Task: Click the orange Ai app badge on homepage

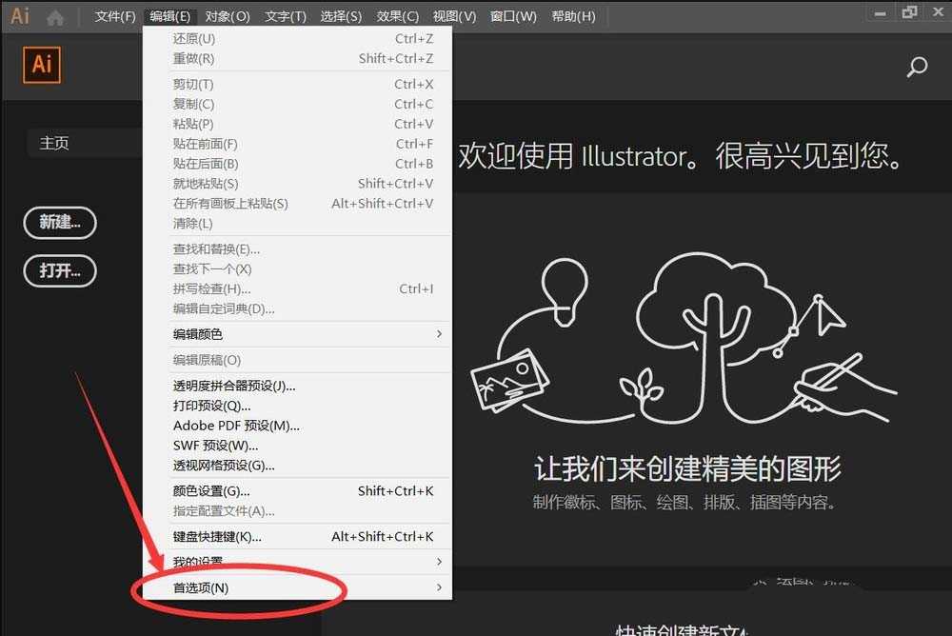Action: coord(41,66)
